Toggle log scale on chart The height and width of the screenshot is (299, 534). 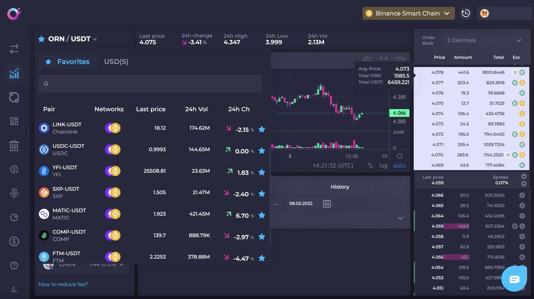click(x=383, y=166)
